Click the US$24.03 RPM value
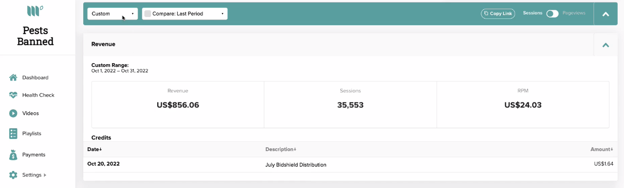 click(523, 105)
